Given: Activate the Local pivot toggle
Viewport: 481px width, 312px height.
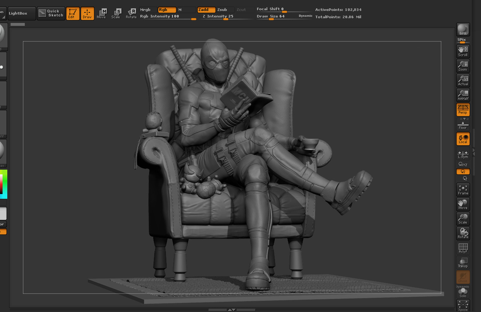Looking at the screenshot, I should [463, 138].
